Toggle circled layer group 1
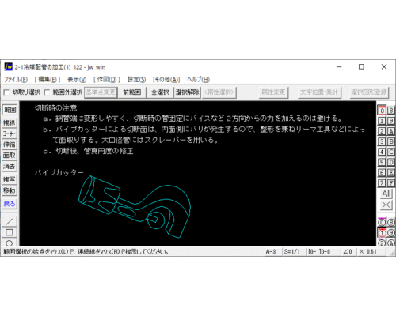The width and height of the screenshot is (396, 316). point(382,233)
